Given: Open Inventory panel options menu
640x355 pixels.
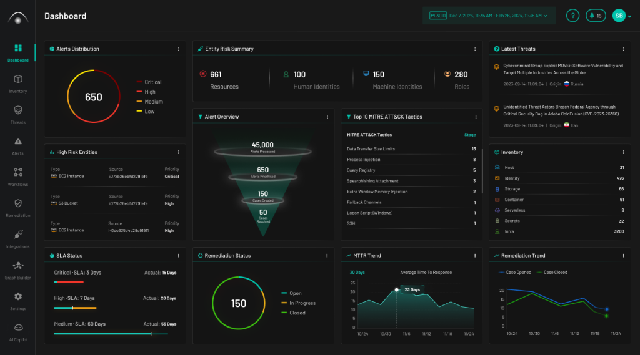Looking at the screenshot, I should click(623, 152).
